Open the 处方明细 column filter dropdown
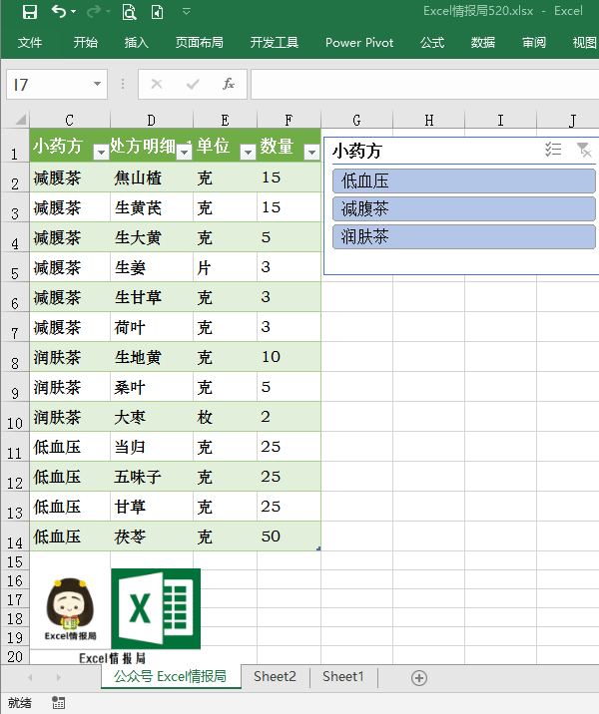 click(184, 152)
